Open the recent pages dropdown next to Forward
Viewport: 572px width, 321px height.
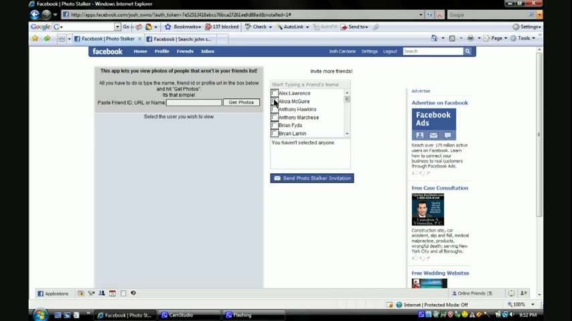click(55, 15)
